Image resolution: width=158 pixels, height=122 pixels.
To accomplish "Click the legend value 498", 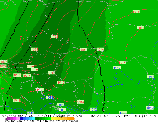I will pyautogui.click(x=19, y=121).
